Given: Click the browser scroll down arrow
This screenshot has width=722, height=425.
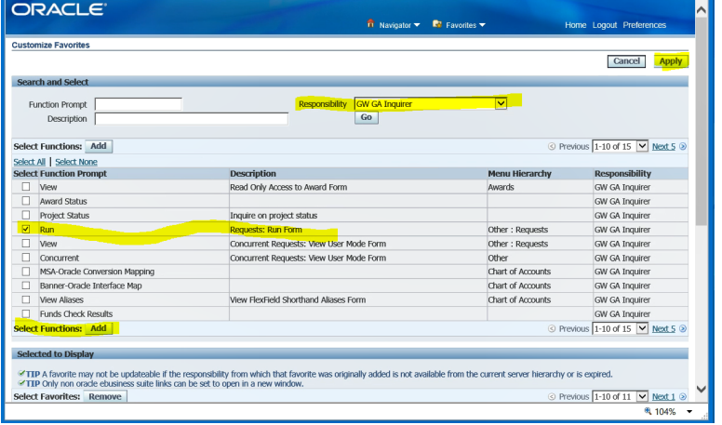Looking at the screenshot, I should [702, 389].
